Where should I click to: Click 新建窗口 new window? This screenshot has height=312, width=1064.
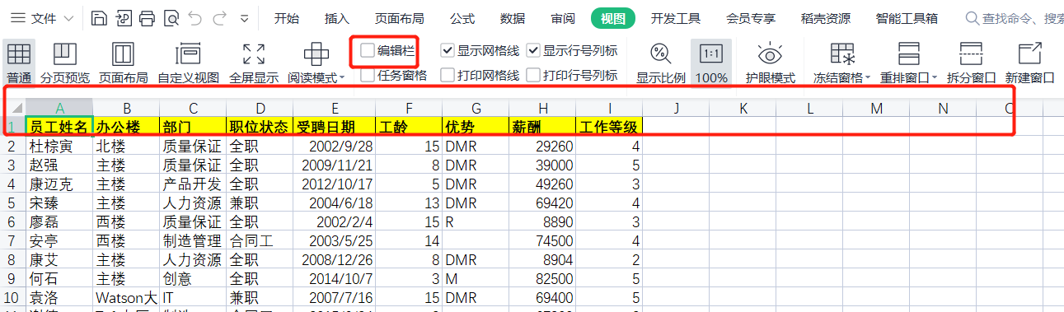click(x=1030, y=63)
